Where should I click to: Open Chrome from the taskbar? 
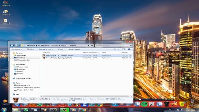[84, 110]
